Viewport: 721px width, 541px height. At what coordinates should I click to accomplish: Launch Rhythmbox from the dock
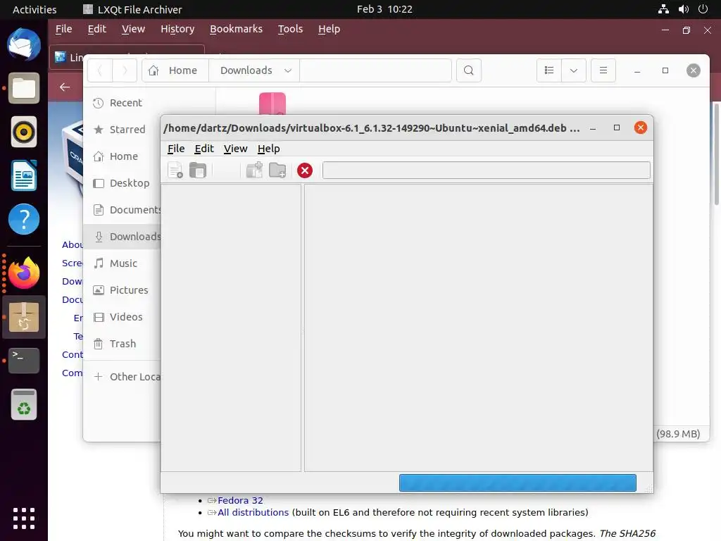(x=24, y=132)
